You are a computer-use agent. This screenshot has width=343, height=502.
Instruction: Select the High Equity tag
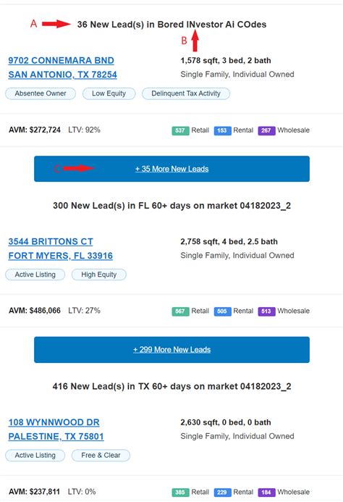pos(99,275)
